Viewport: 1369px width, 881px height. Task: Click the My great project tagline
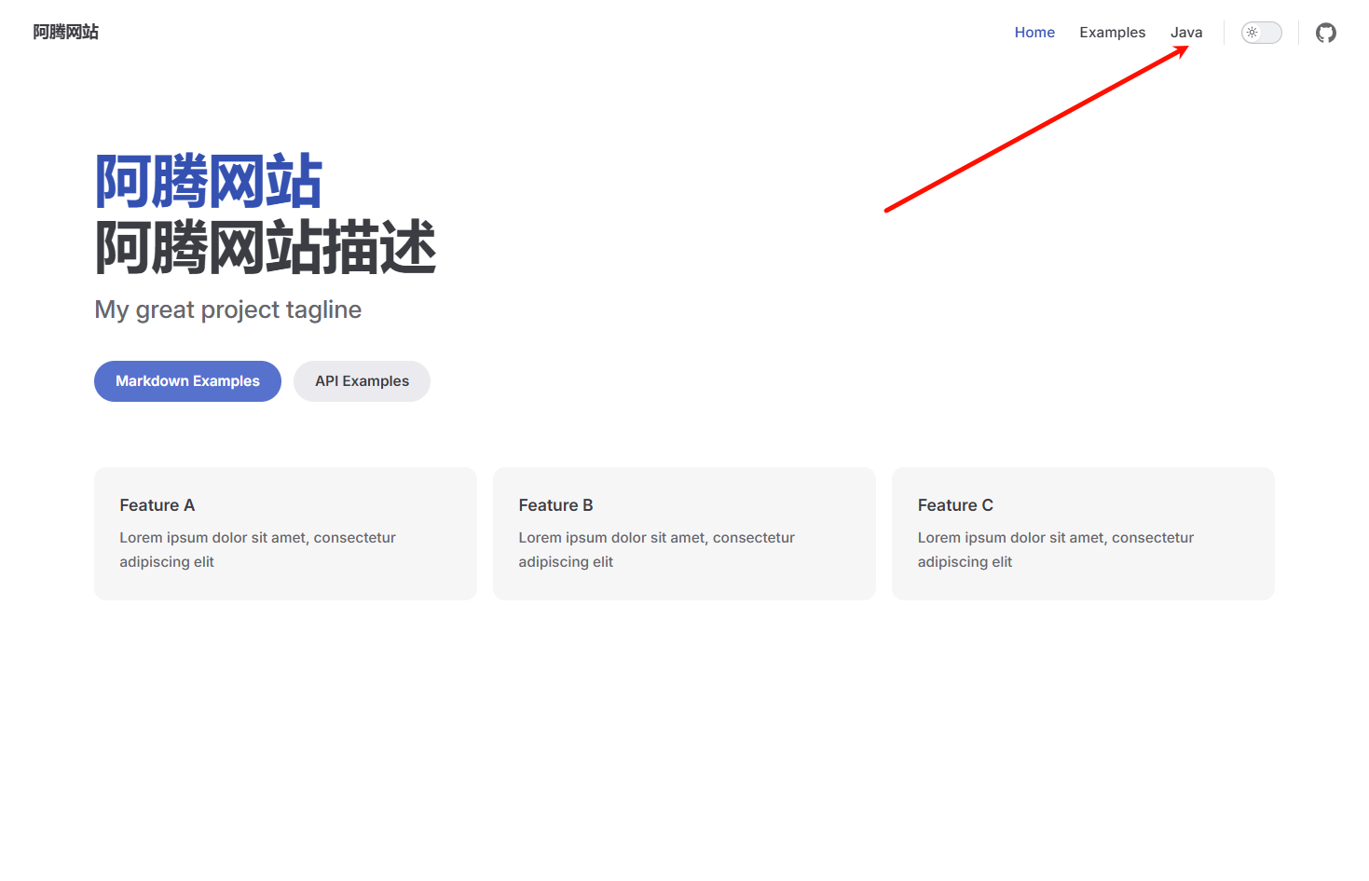click(x=228, y=310)
